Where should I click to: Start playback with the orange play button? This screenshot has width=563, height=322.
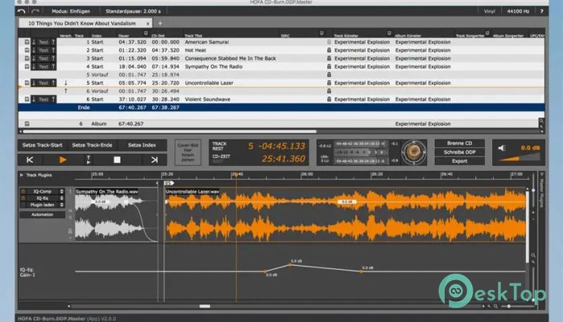[63, 160]
